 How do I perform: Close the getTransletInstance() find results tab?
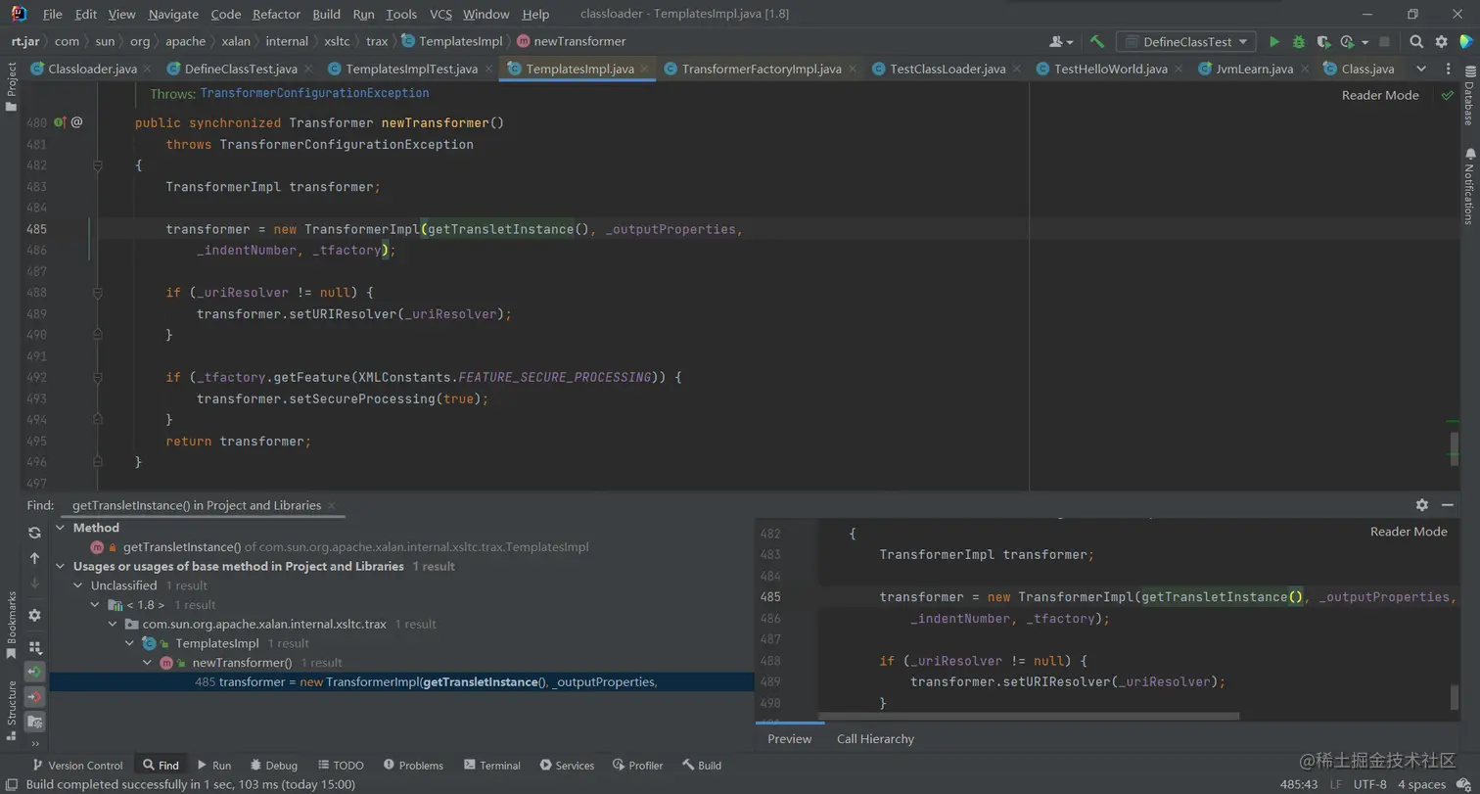[x=333, y=506]
